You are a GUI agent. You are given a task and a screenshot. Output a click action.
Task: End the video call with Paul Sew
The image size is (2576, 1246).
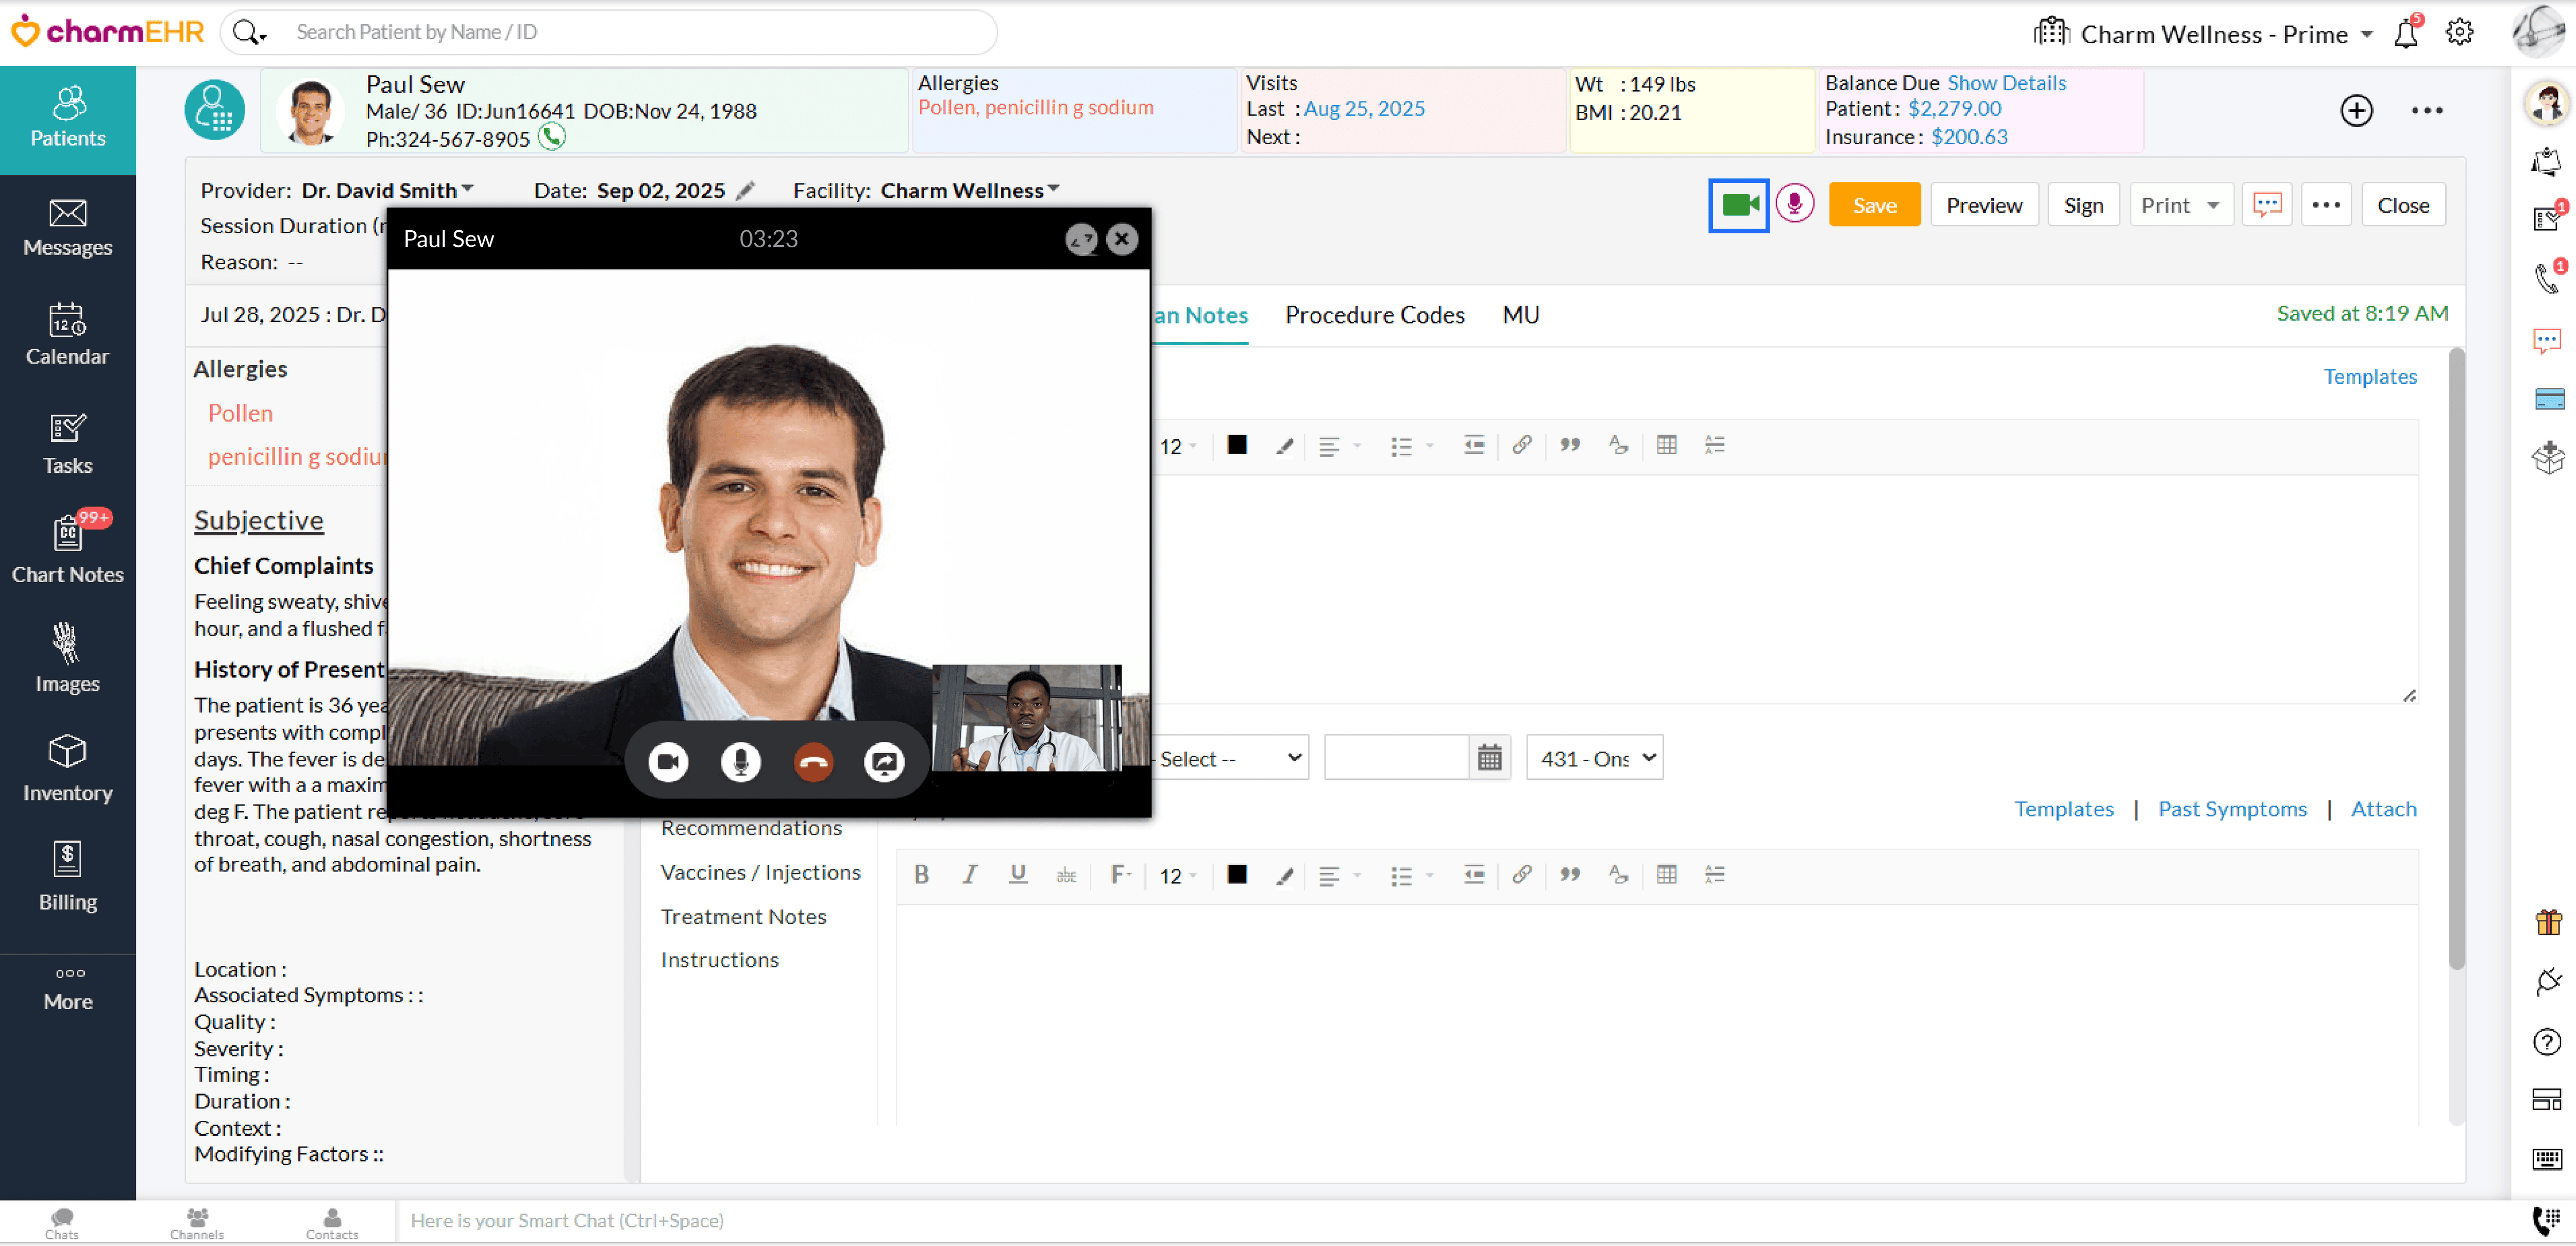point(813,761)
